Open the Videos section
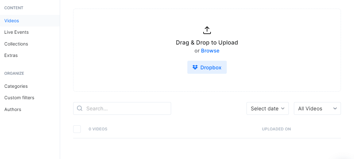354x159 pixels. point(12,21)
